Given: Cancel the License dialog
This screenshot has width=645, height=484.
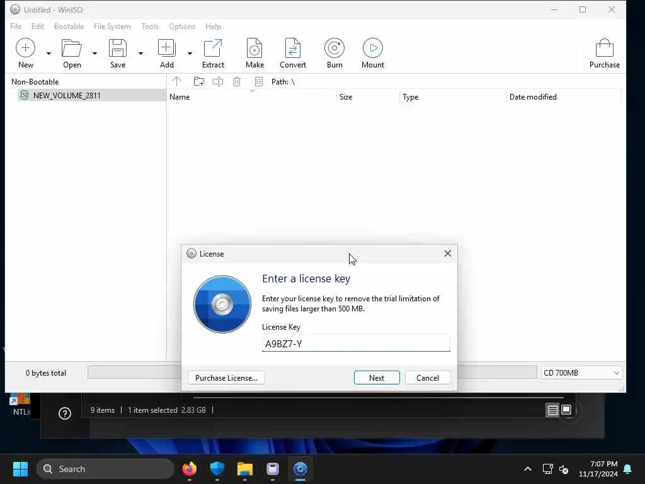Looking at the screenshot, I should click(428, 378).
